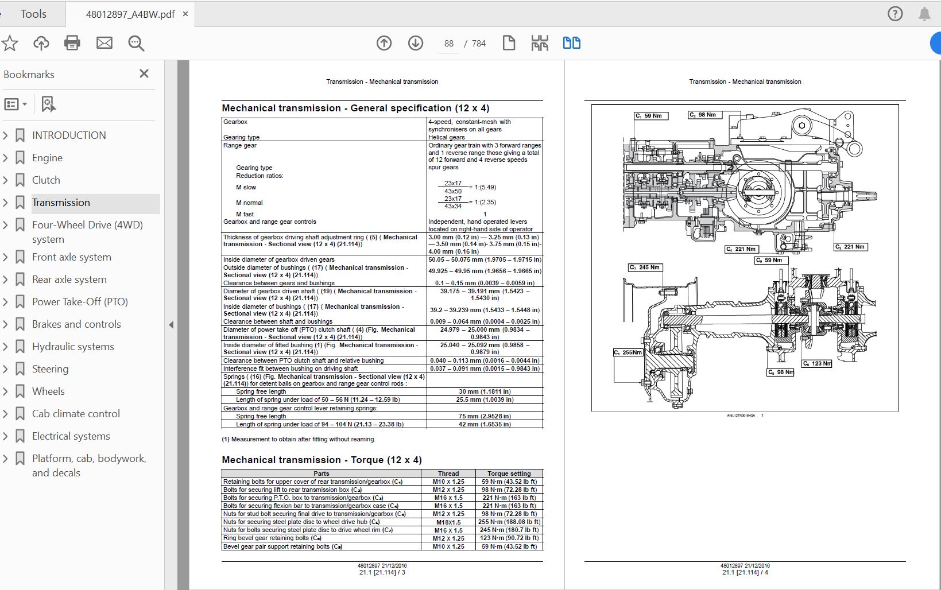Viewport: 941px width, 590px height.
Task: Switch to the Tools tab
Action: click(x=33, y=14)
